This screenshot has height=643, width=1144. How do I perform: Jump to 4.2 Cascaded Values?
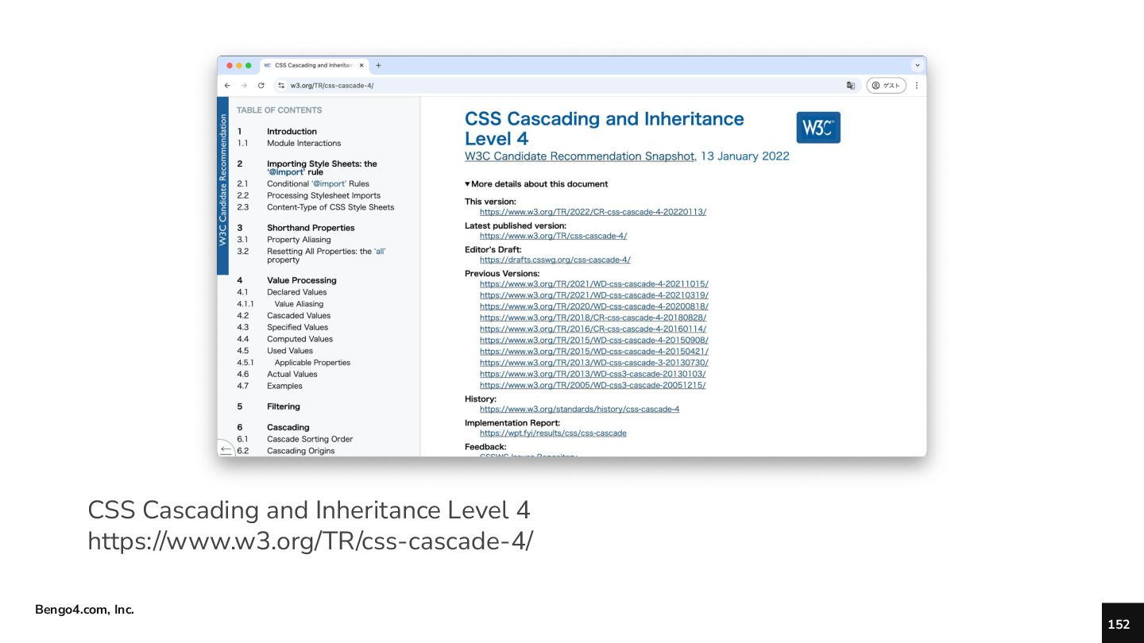(x=298, y=316)
